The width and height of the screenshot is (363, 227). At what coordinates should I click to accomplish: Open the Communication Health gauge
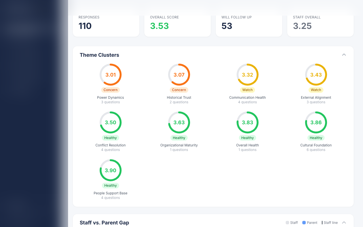tap(247, 75)
